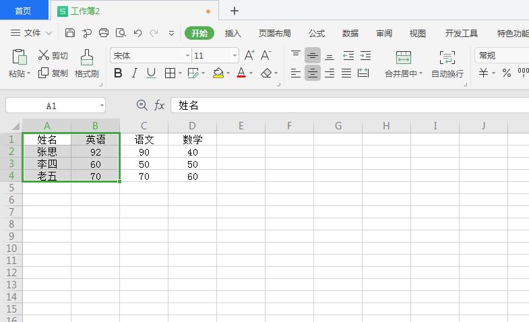Align cell text to the right

(330, 73)
